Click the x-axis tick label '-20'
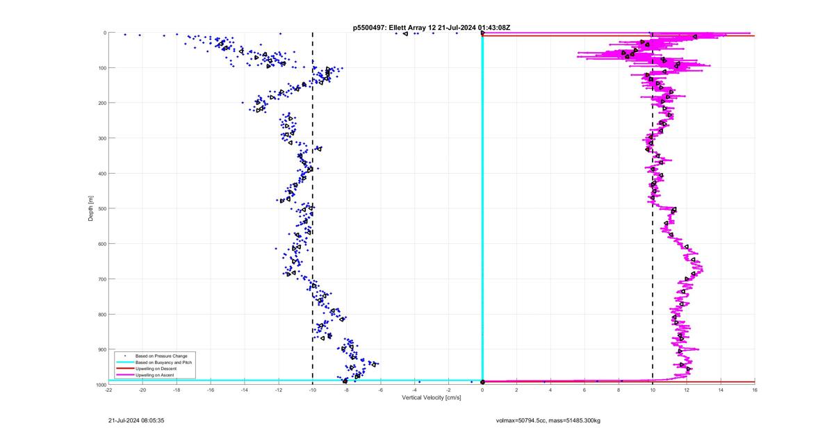The width and height of the screenshot is (834, 432). click(142, 390)
